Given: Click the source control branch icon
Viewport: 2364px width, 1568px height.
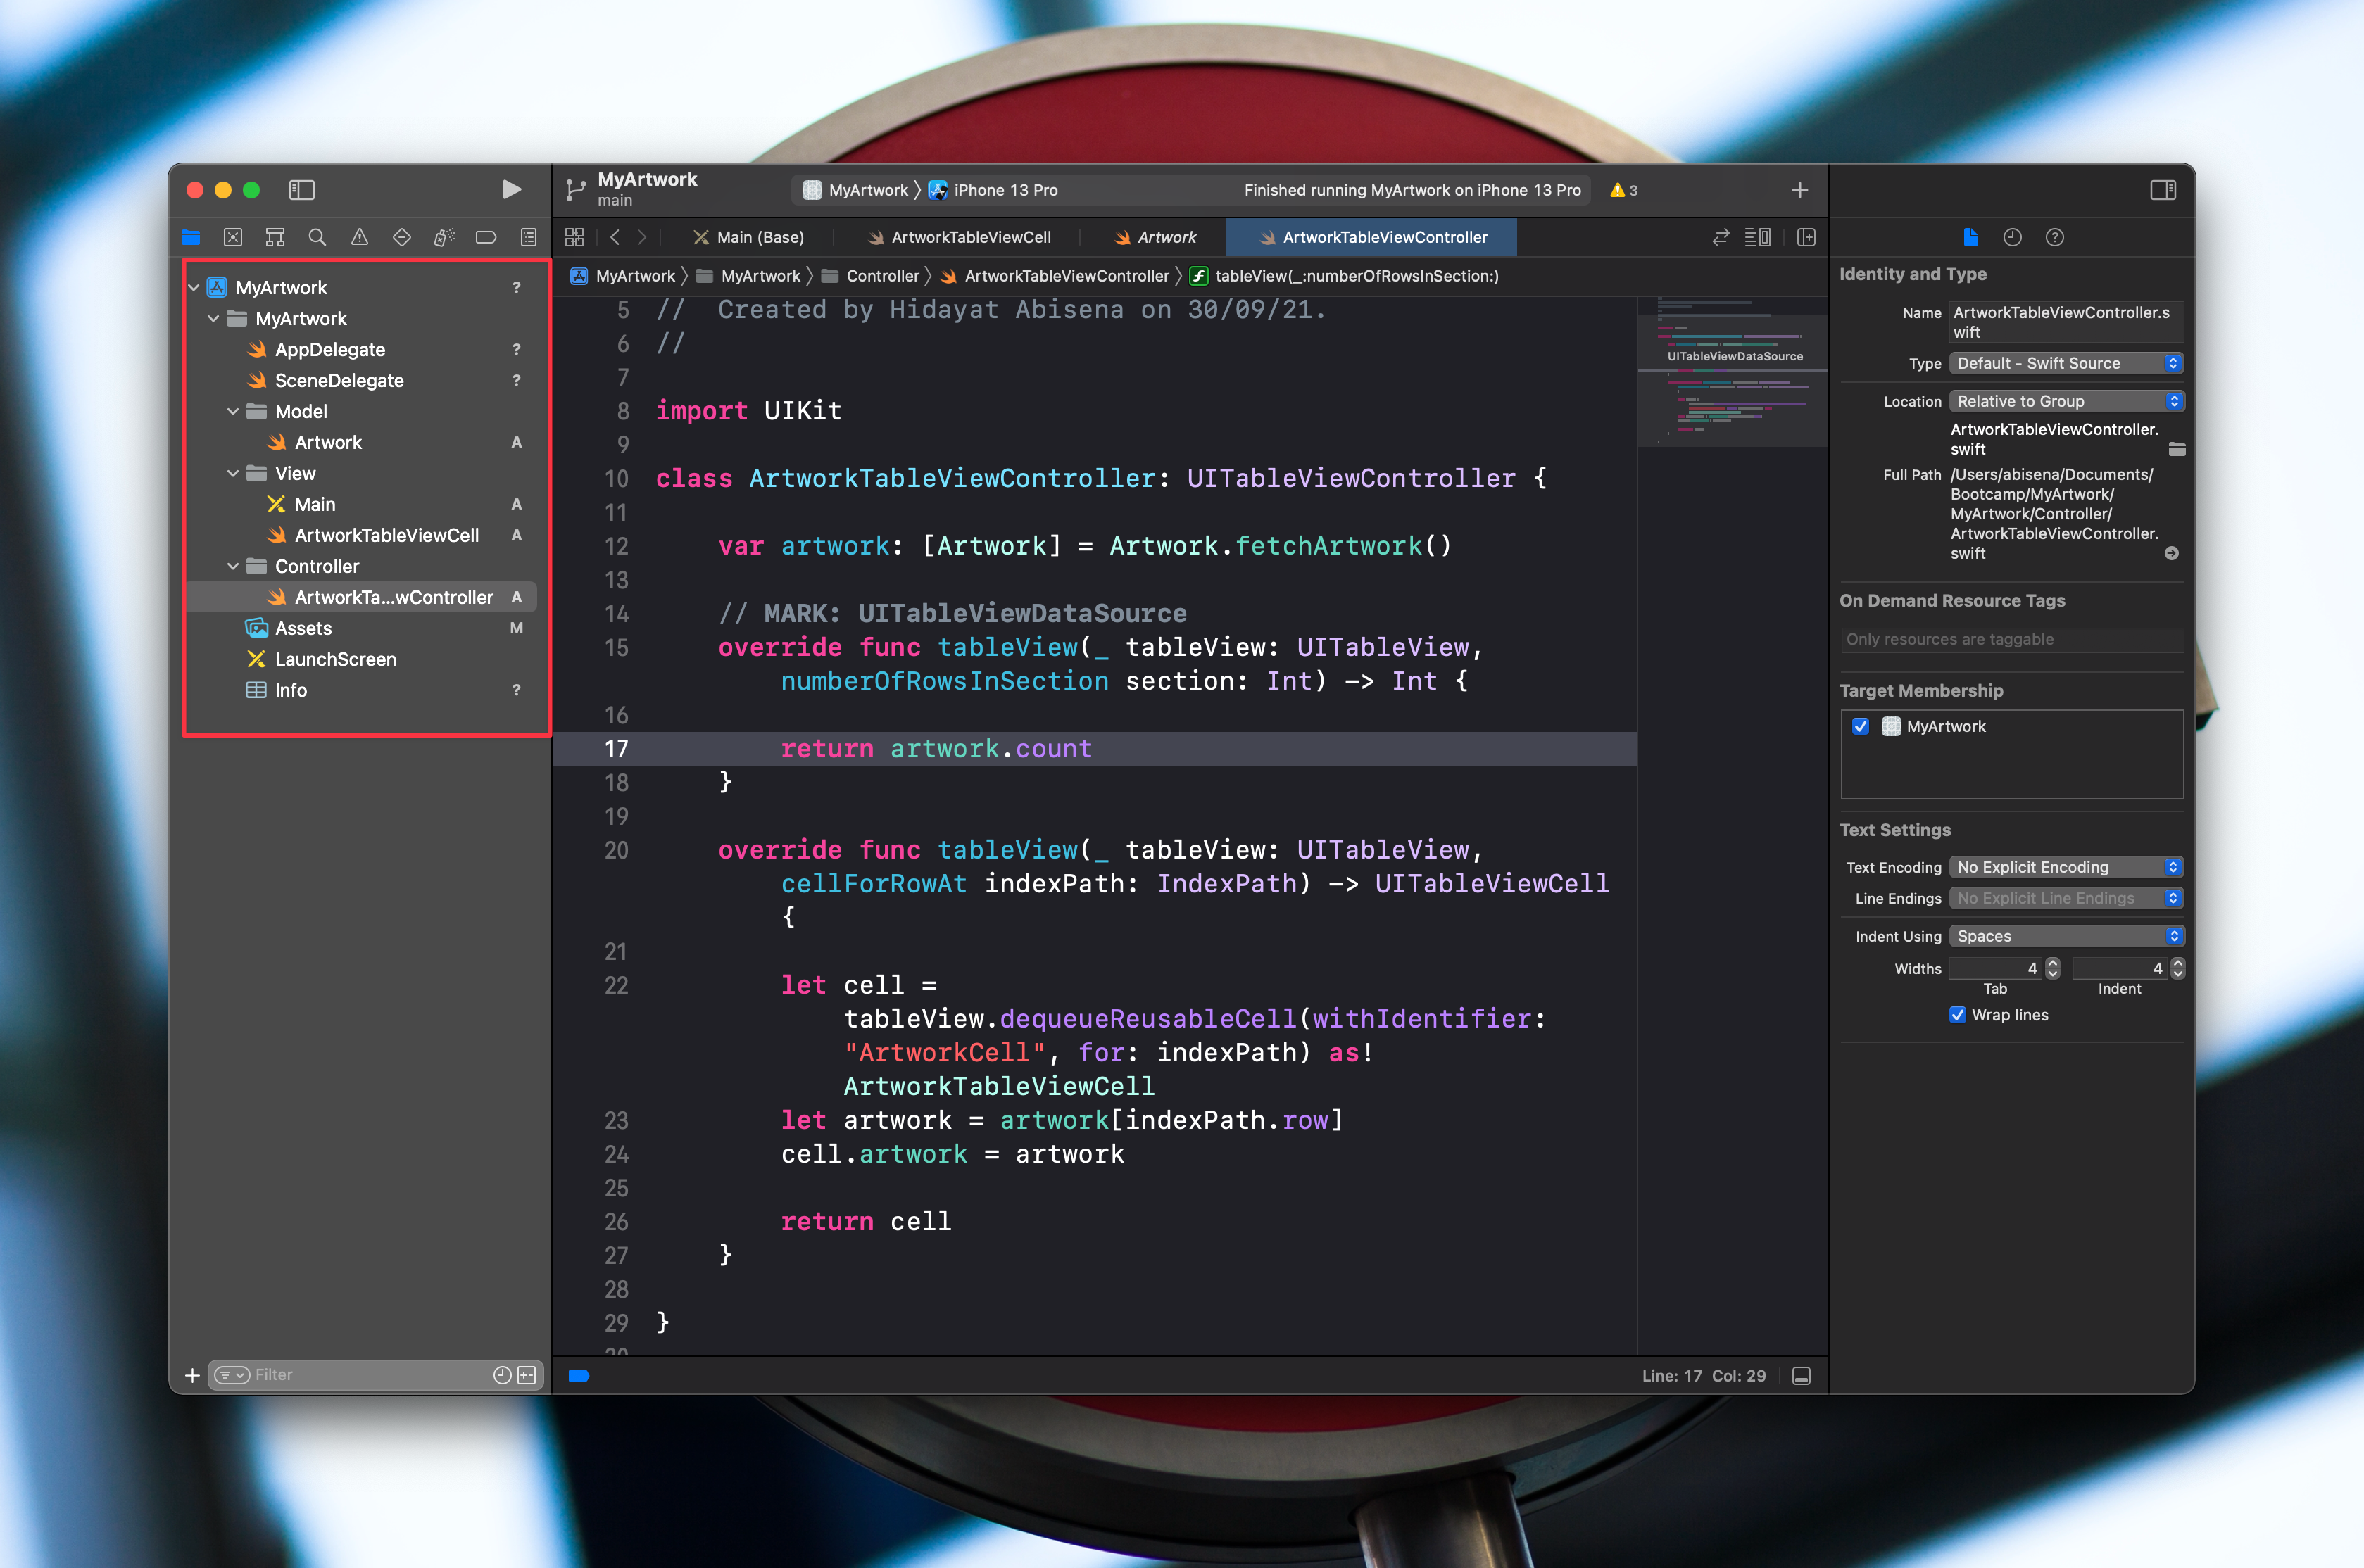Looking at the screenshot, I should (x=575, y=190).
